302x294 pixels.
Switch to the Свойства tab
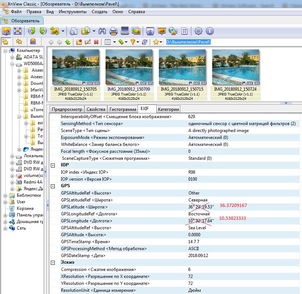click(95, 109)
